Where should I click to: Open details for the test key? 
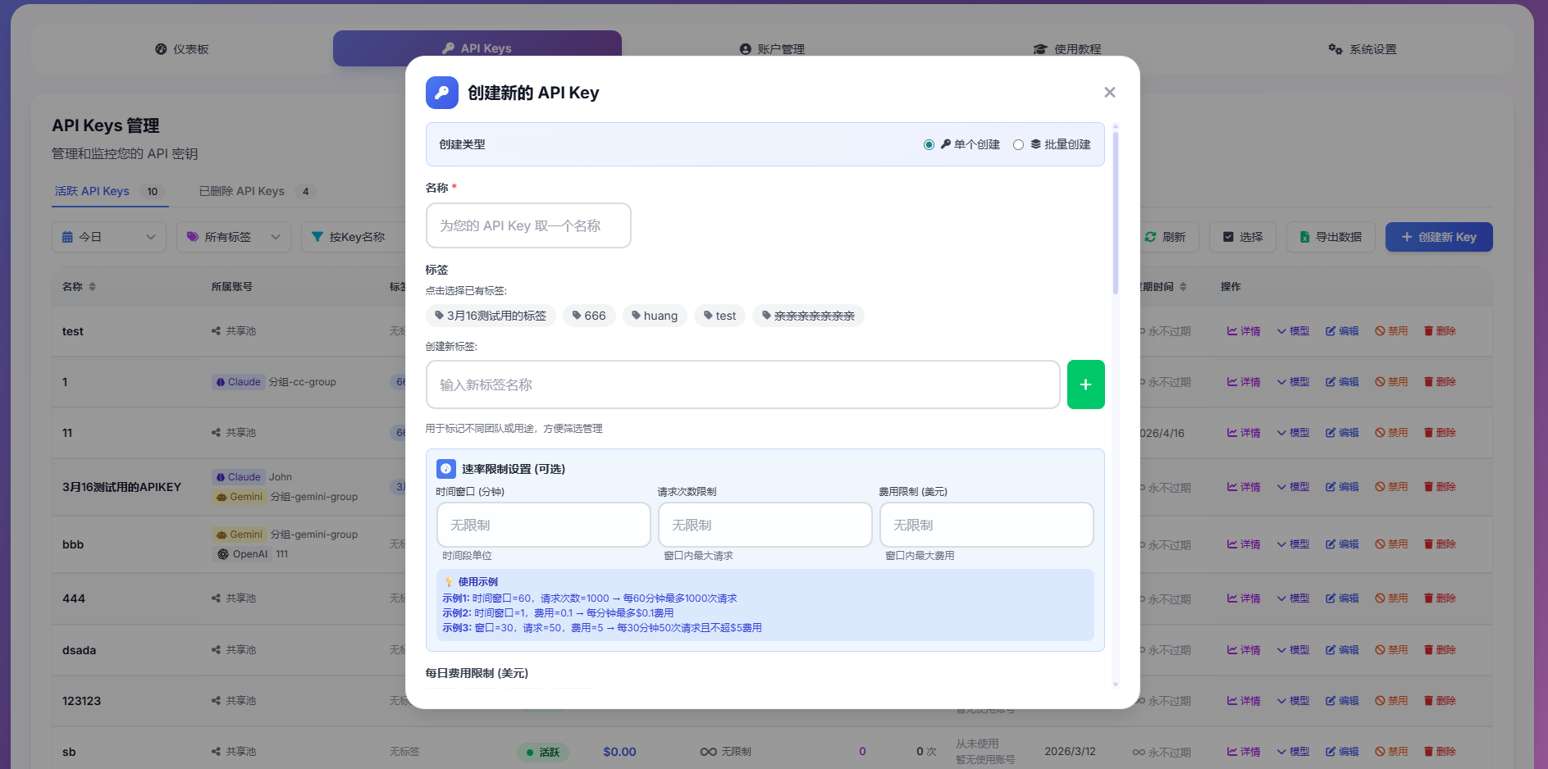[1243, 331]
